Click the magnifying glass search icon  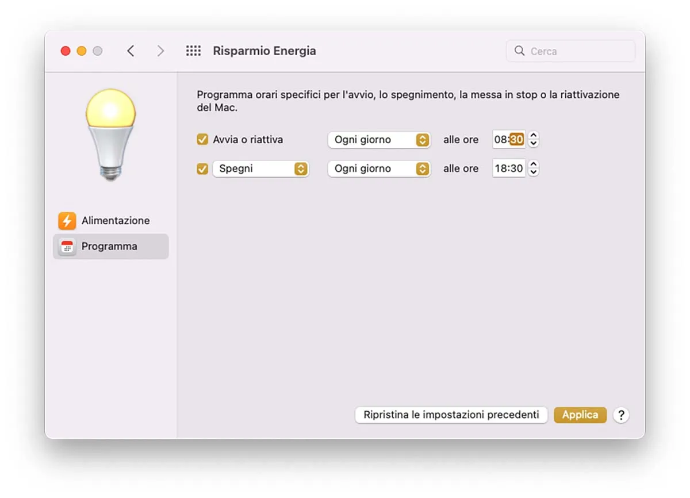[x=519, y=51]
